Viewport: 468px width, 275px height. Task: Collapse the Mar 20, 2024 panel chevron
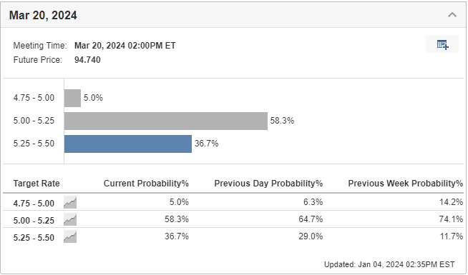click(452, 14)
